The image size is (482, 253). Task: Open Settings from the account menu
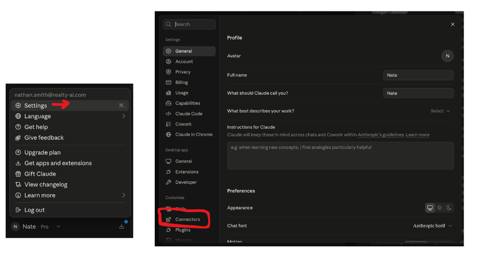(x=70, y=105)
